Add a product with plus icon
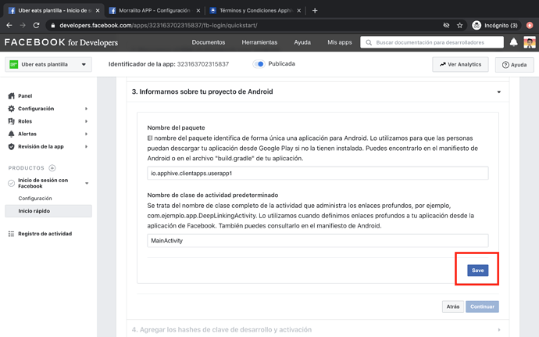The height and width of the screenshot is (337, 539). tap(52, 168)
